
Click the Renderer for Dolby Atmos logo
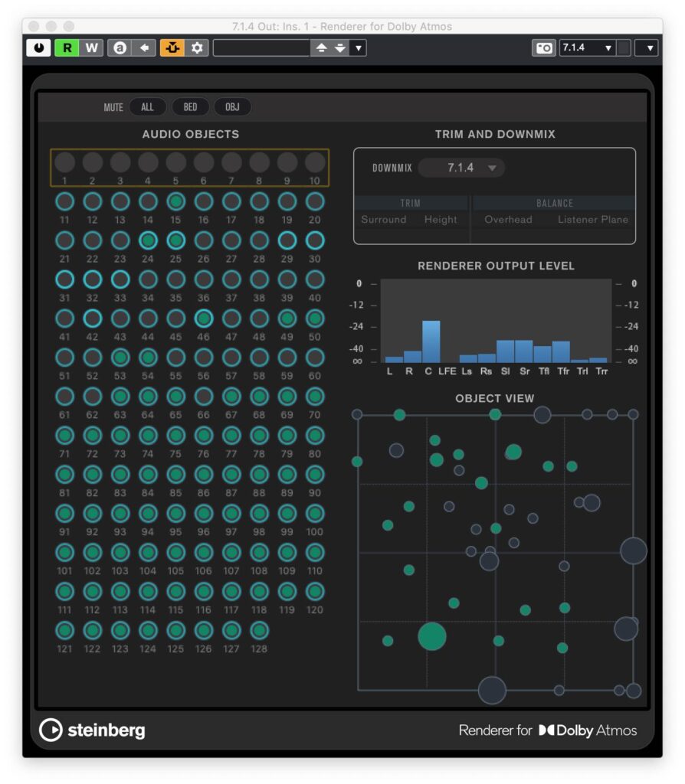tap(548, 730)
